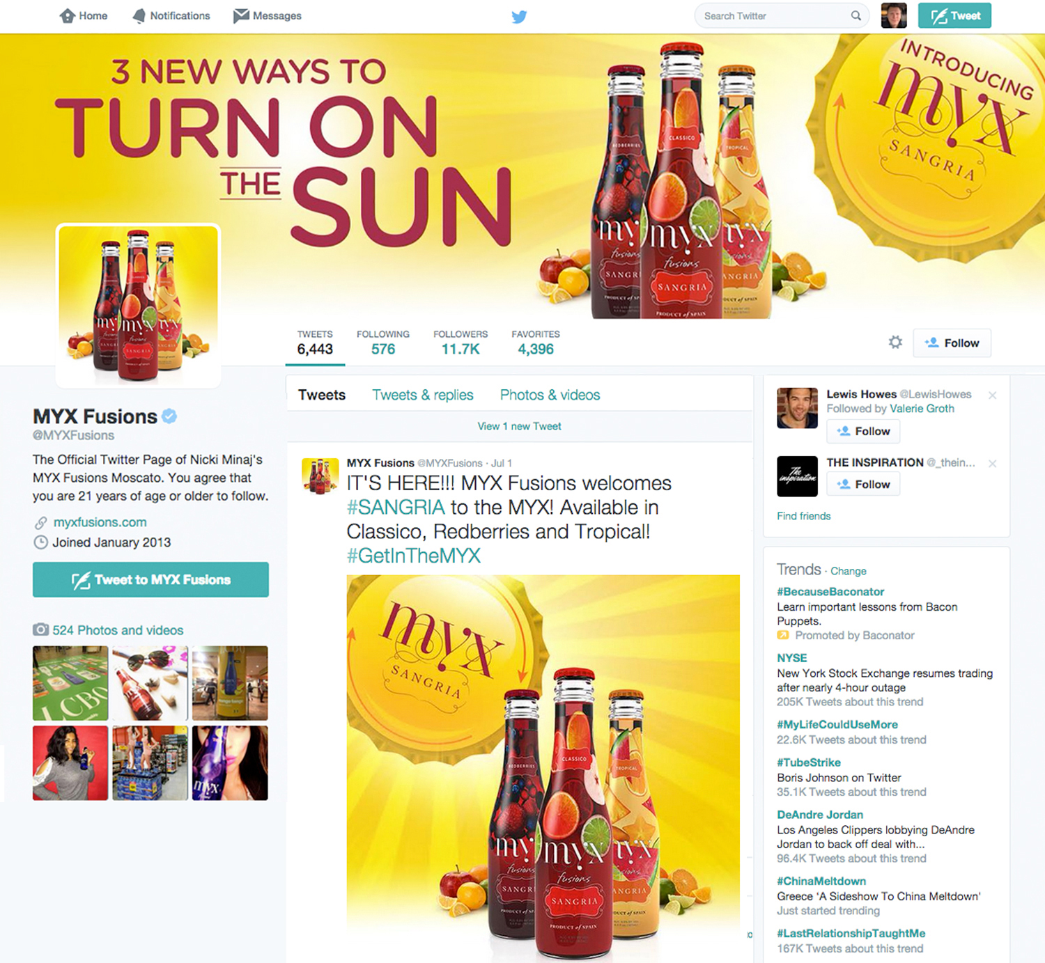View the Favorites 4,396 list

(536, 343)
